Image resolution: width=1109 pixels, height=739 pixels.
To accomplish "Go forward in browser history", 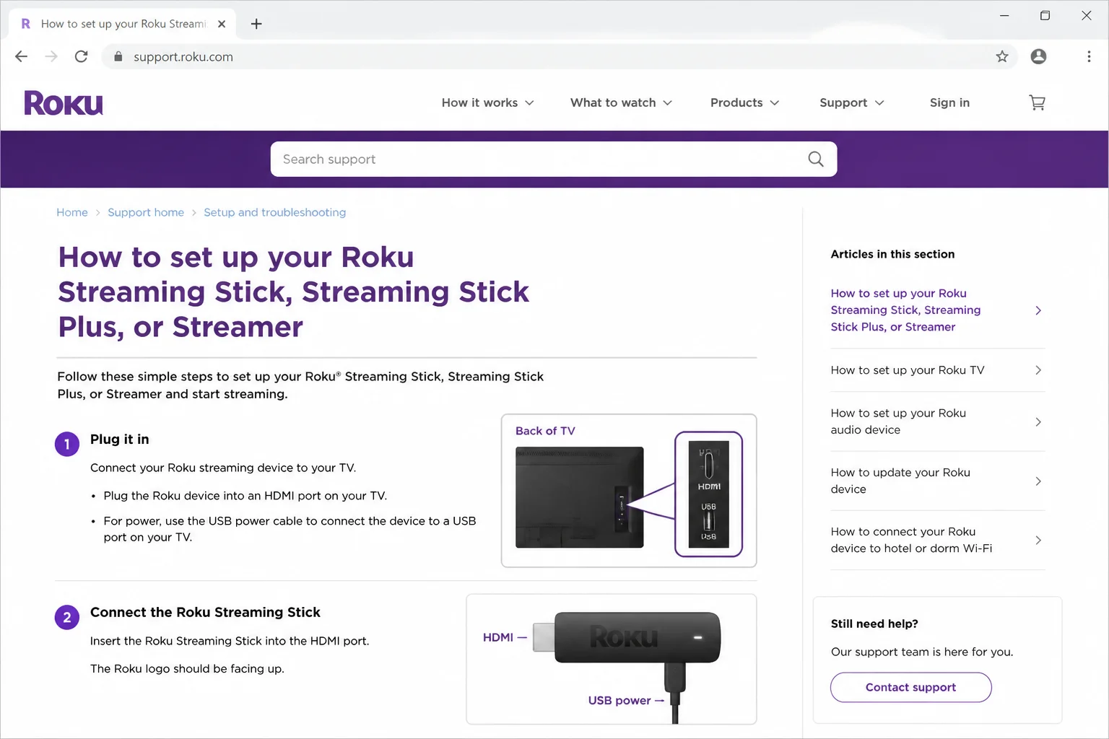I will (51, 56).
